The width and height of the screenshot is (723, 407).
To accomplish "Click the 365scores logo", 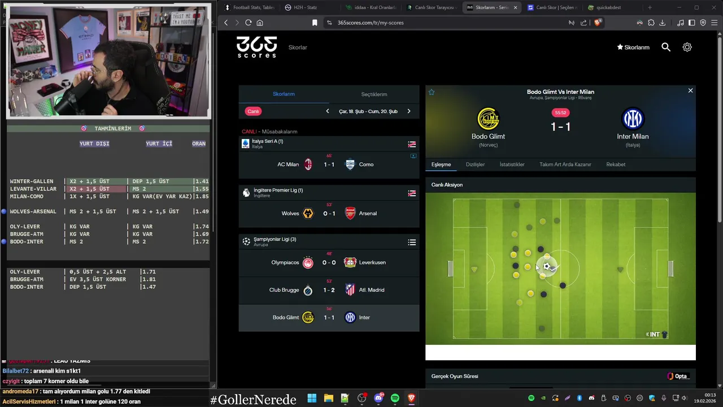I will [x=256, y=47].
